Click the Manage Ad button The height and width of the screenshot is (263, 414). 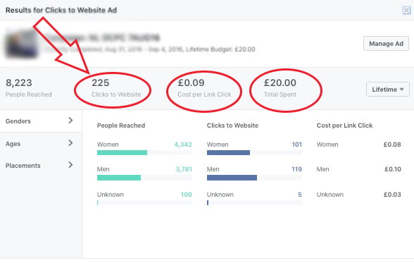386,44
